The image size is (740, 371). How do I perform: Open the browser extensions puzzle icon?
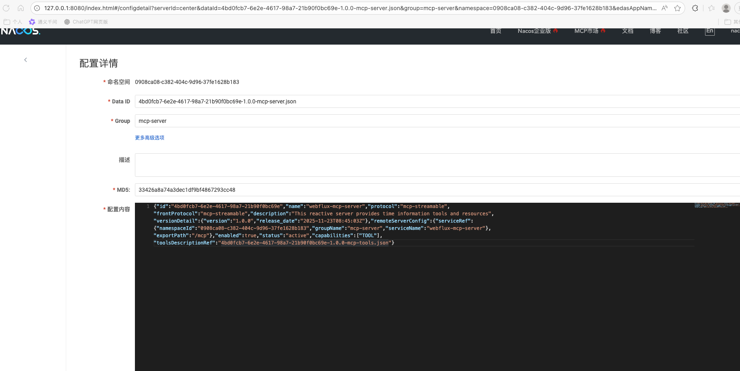[x=695, y=8]
